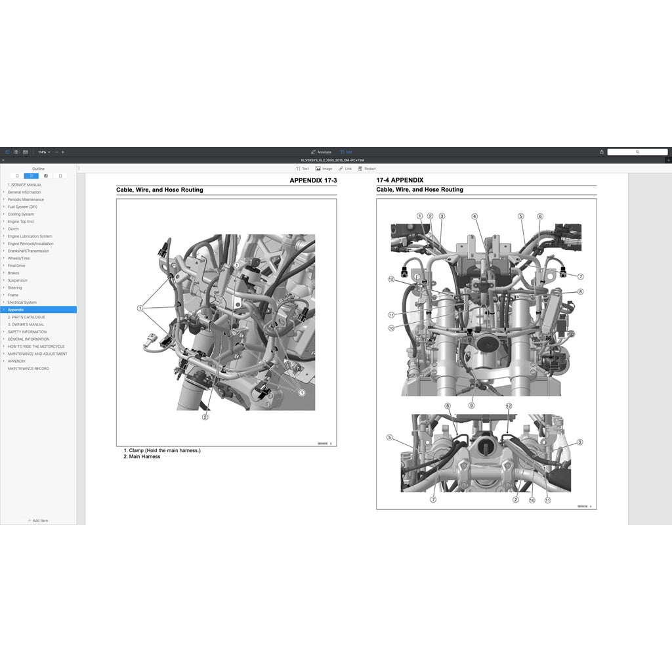Expand the Fuel System (DFI) outline entry

[4, 207]
